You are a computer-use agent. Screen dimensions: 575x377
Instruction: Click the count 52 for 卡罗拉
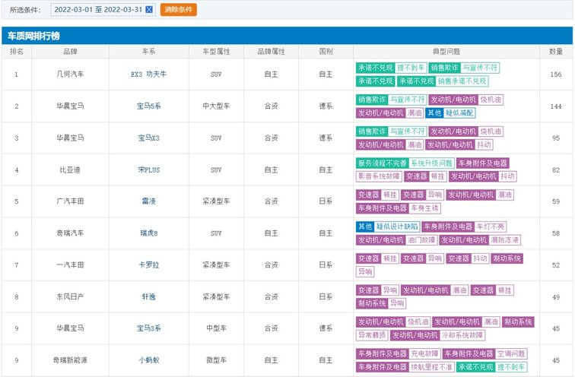[555, 265]
